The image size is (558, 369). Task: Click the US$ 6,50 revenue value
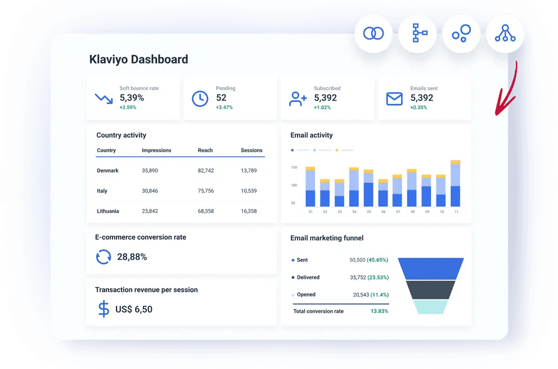point(134,309)
